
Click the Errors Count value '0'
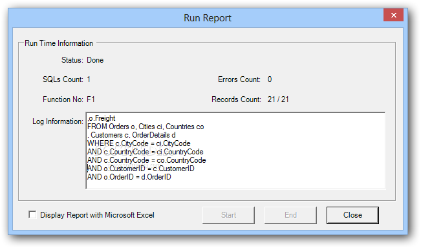click(270, 79)
